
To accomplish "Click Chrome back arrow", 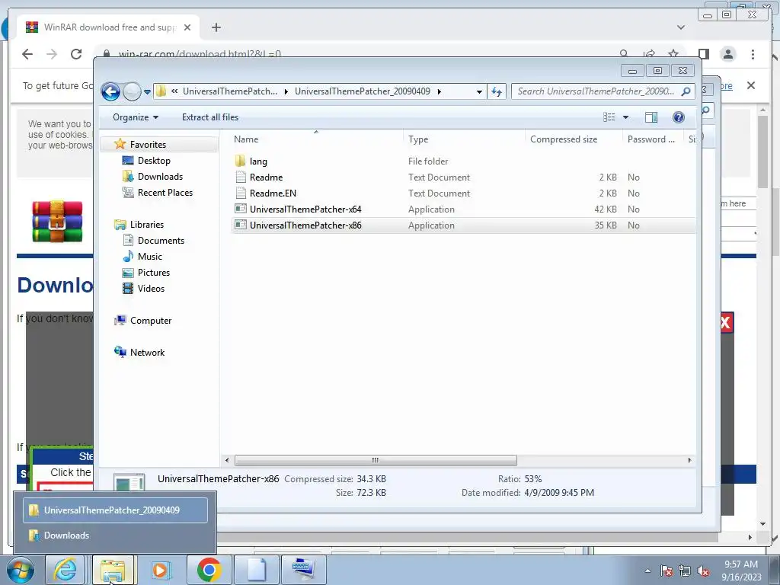I will coord(27,54).
